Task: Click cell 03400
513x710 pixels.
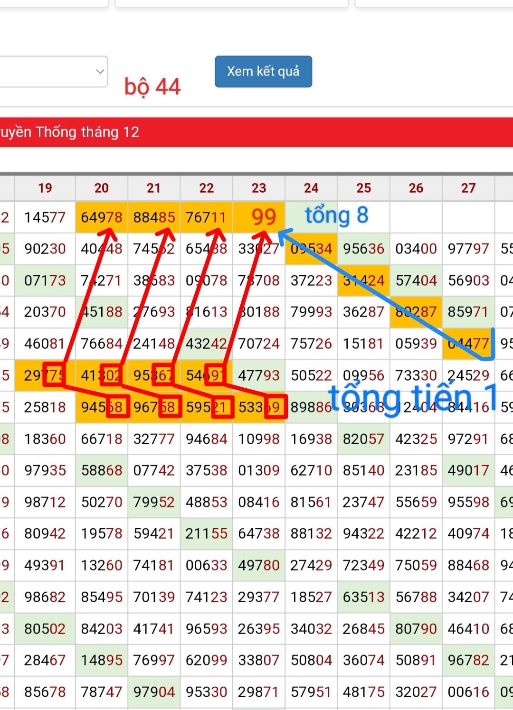Action: point(416,249)
